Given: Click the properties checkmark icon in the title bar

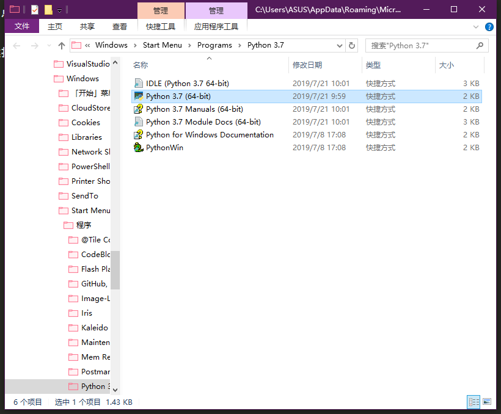Looking at the screenshot, I should pos(35,10).
